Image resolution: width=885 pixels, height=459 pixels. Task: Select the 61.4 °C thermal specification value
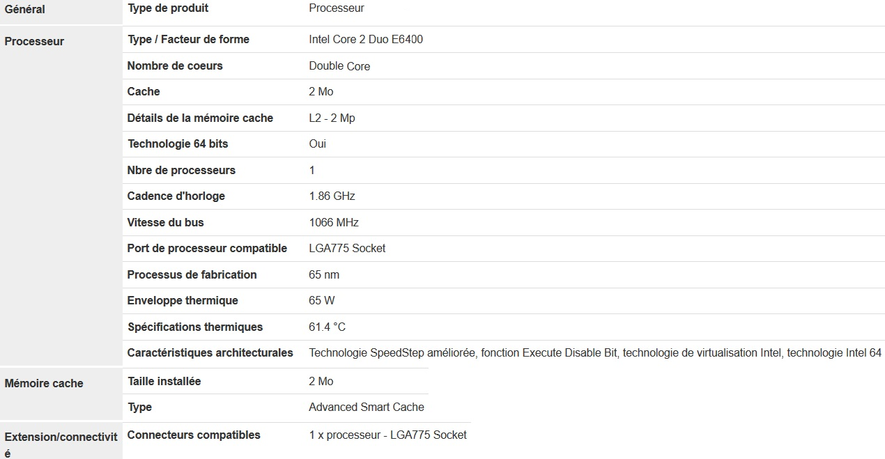point(327,327)
